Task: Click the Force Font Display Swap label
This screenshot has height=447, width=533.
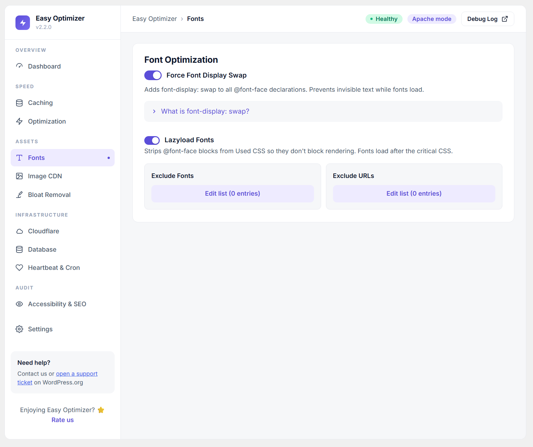Action: click(x=206, y=75)
